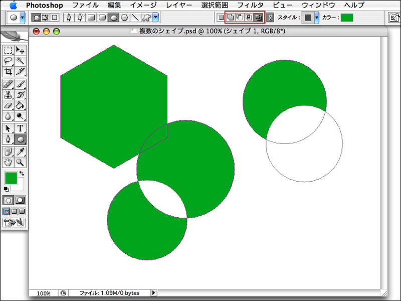Click the link style chain button
Image resolution: width=401 pixels, height=301 pixels.
pos(270,18)
